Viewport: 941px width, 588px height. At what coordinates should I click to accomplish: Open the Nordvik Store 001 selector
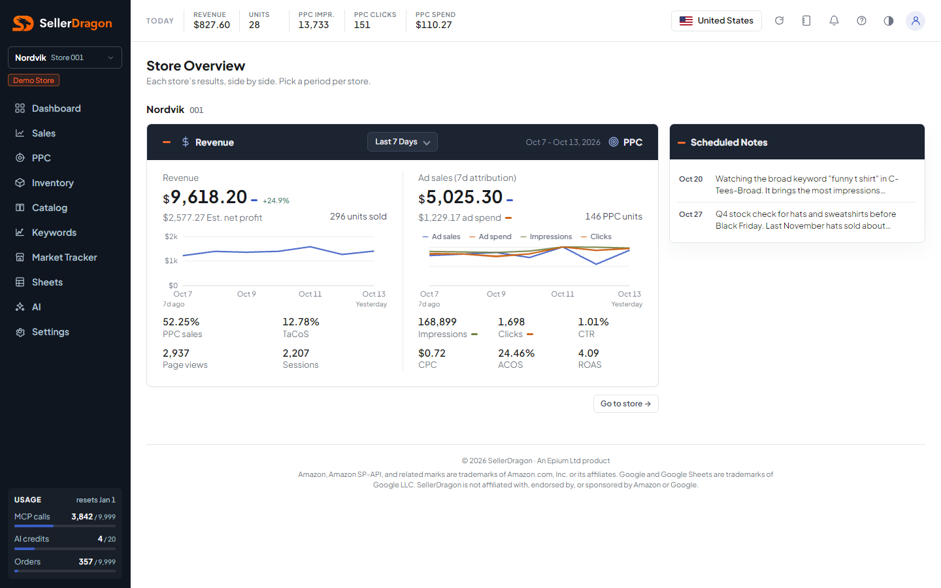point(65,57)
